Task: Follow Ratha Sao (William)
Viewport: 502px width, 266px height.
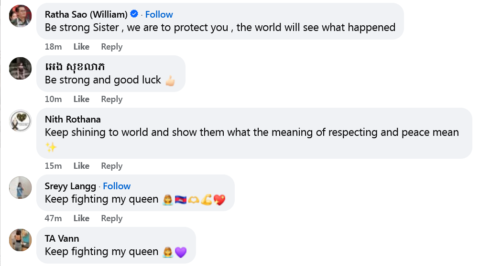Action: 159,14
